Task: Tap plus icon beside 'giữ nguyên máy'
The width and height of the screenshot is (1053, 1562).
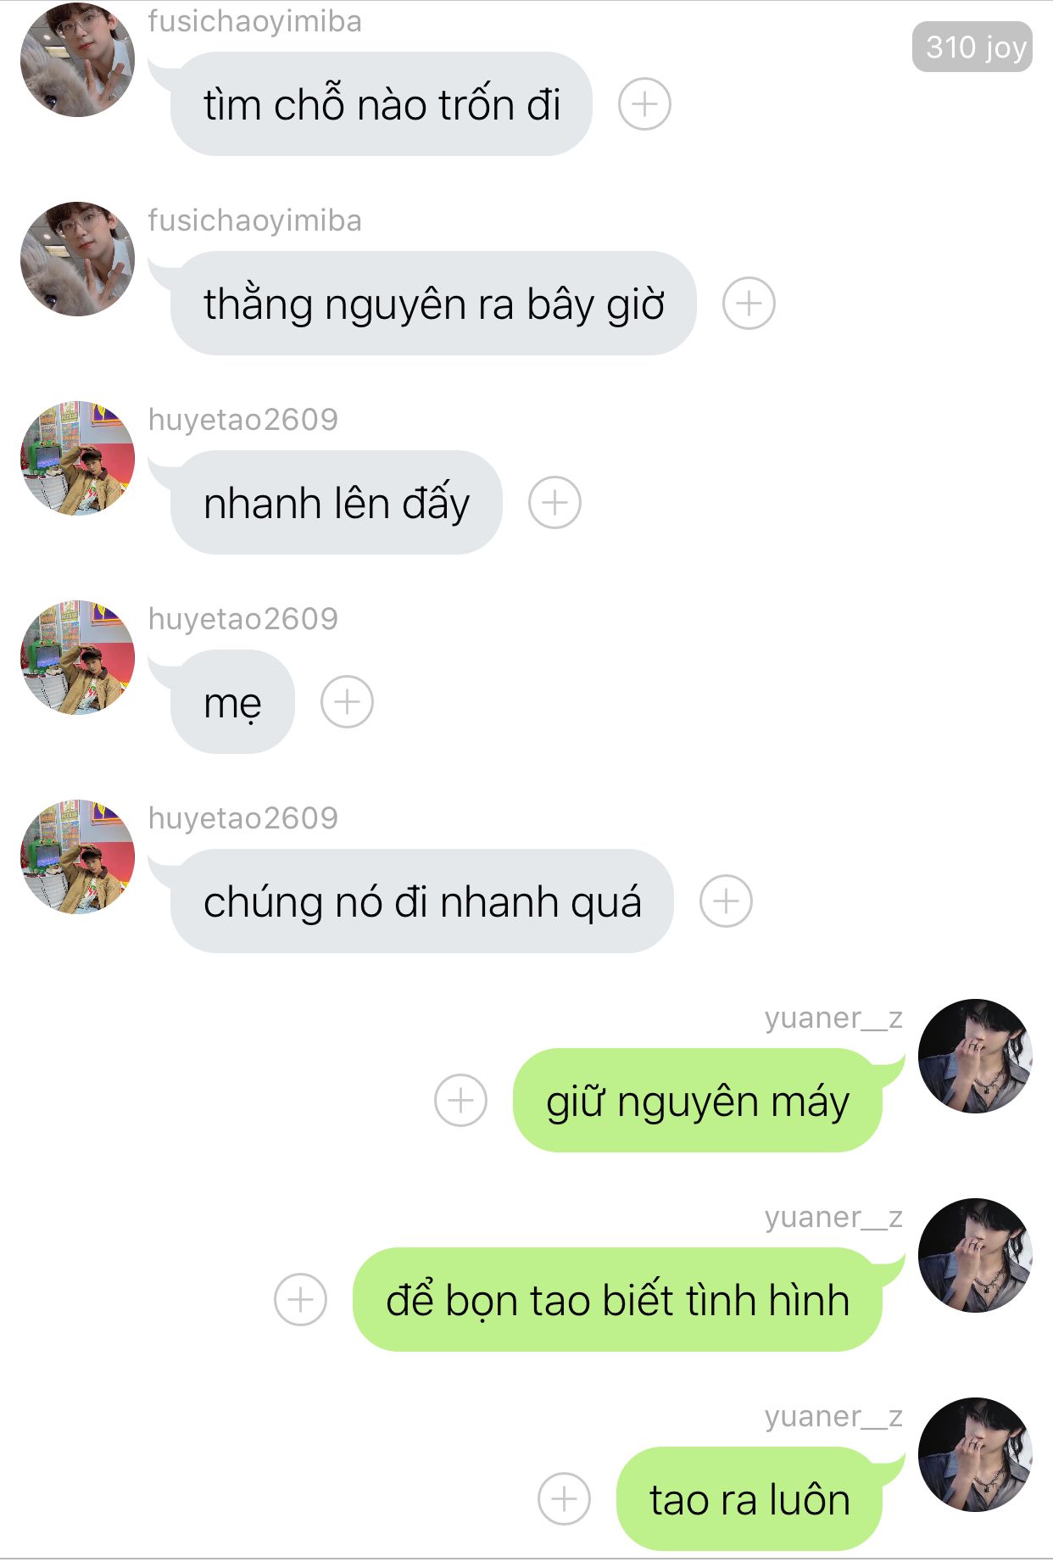Action: (x=460, y=1101)
